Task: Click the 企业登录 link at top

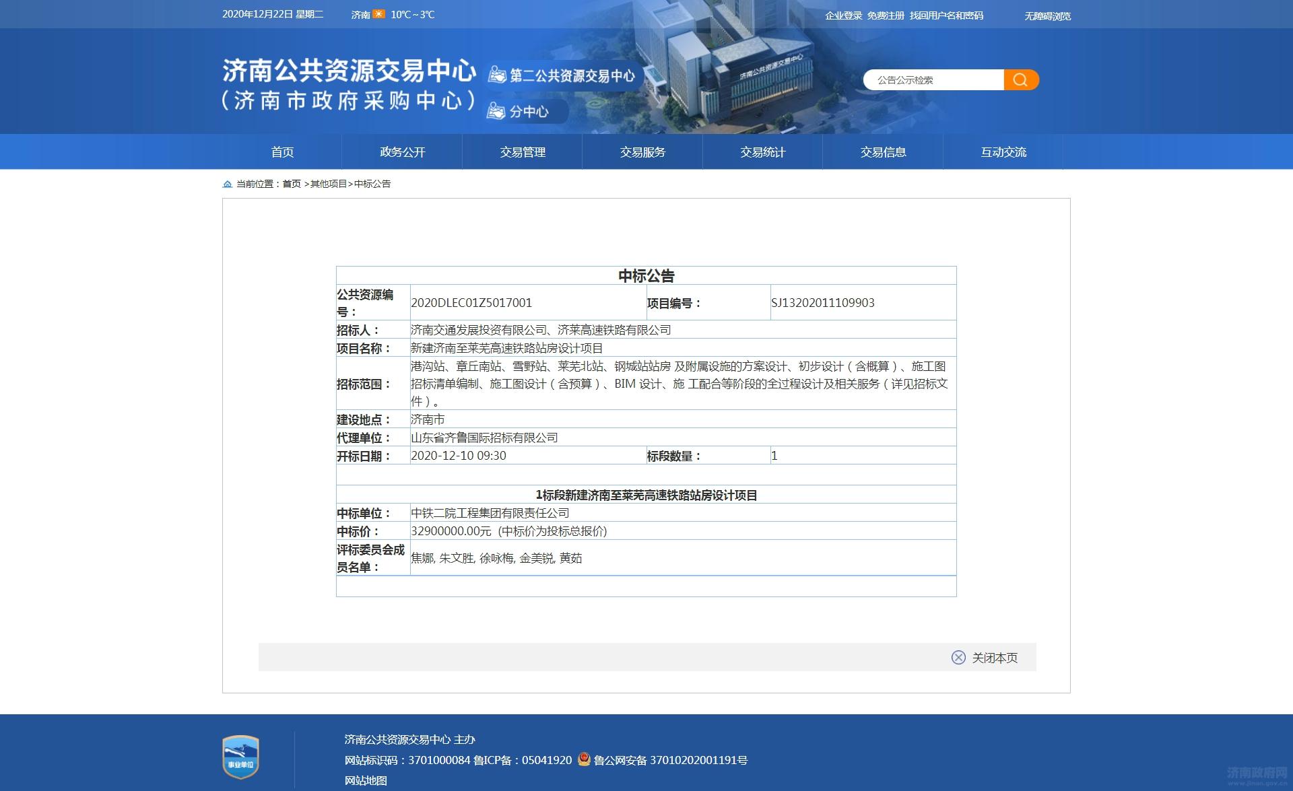Action: (x=843, y=15)
